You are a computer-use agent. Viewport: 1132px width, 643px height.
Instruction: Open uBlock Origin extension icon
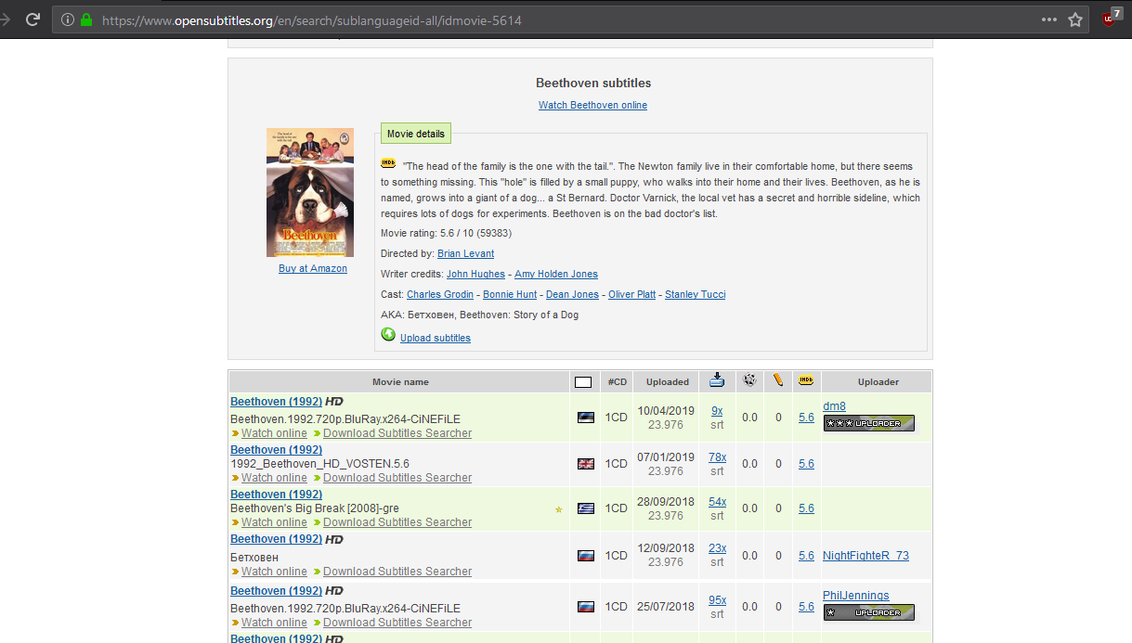pyautogui.click(x=1111, y=18)
